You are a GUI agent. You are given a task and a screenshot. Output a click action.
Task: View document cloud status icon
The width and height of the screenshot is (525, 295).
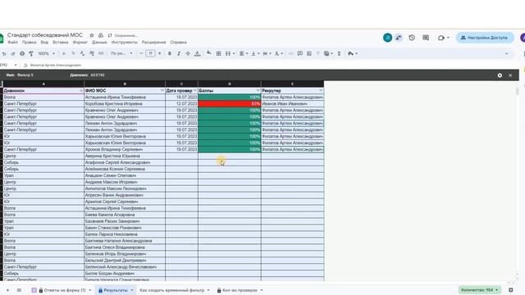click(110, 35)
